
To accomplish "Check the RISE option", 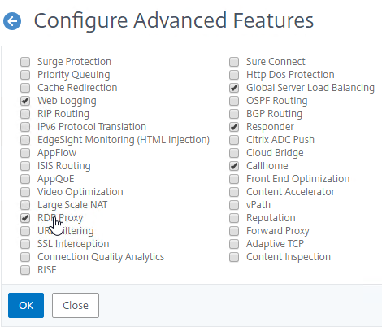I will (x=25, y=270).
